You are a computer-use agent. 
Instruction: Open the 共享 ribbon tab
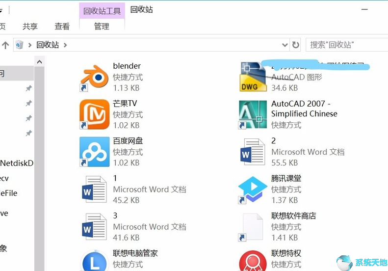[x=30, y=26]
